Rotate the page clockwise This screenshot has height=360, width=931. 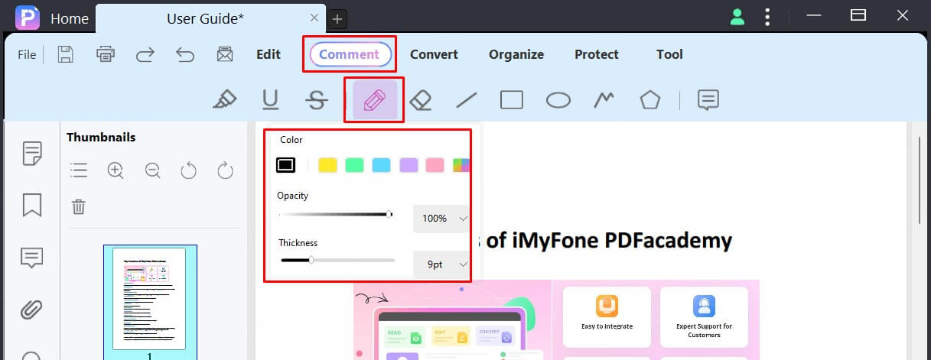pyautogui.click(x=225, y=170)
